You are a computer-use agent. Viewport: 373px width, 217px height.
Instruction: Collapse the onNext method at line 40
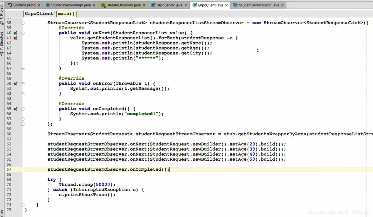23,33
